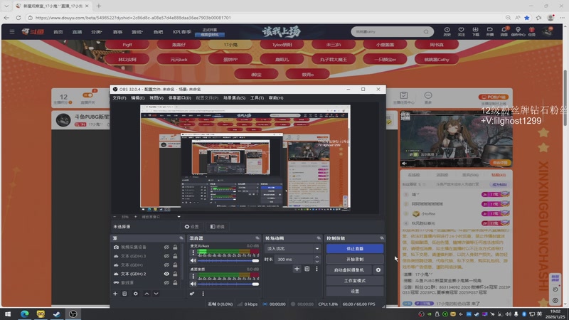Remove selected source with trash icon
569x320 pixels.
point(124,294)
